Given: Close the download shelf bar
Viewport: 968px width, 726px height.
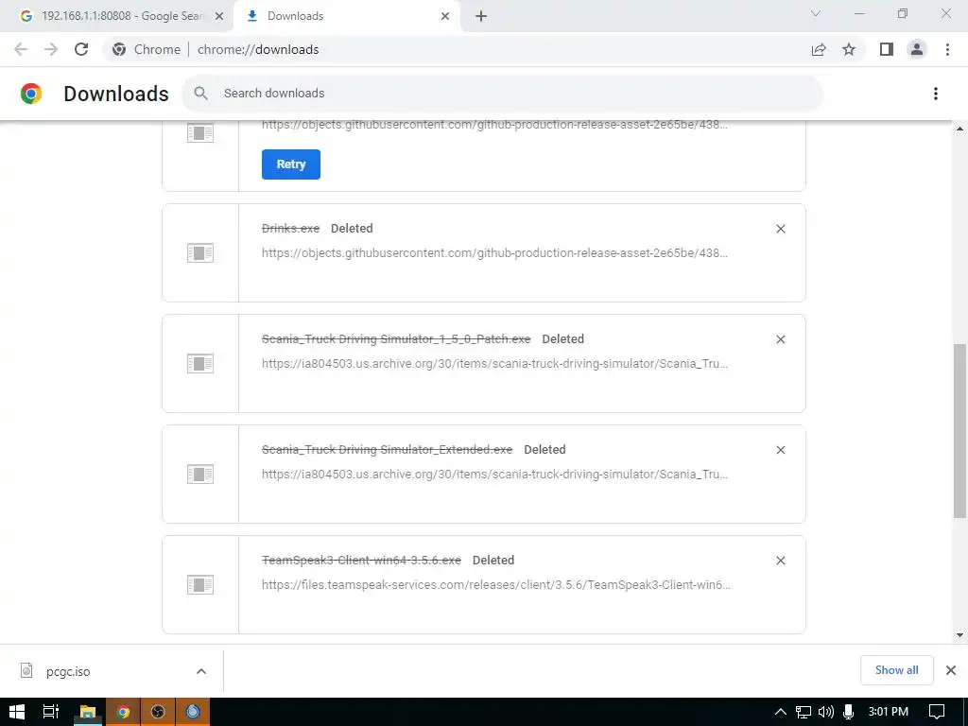Looking at the screenshot, I should pyautogui.click(x=951, y=670).
